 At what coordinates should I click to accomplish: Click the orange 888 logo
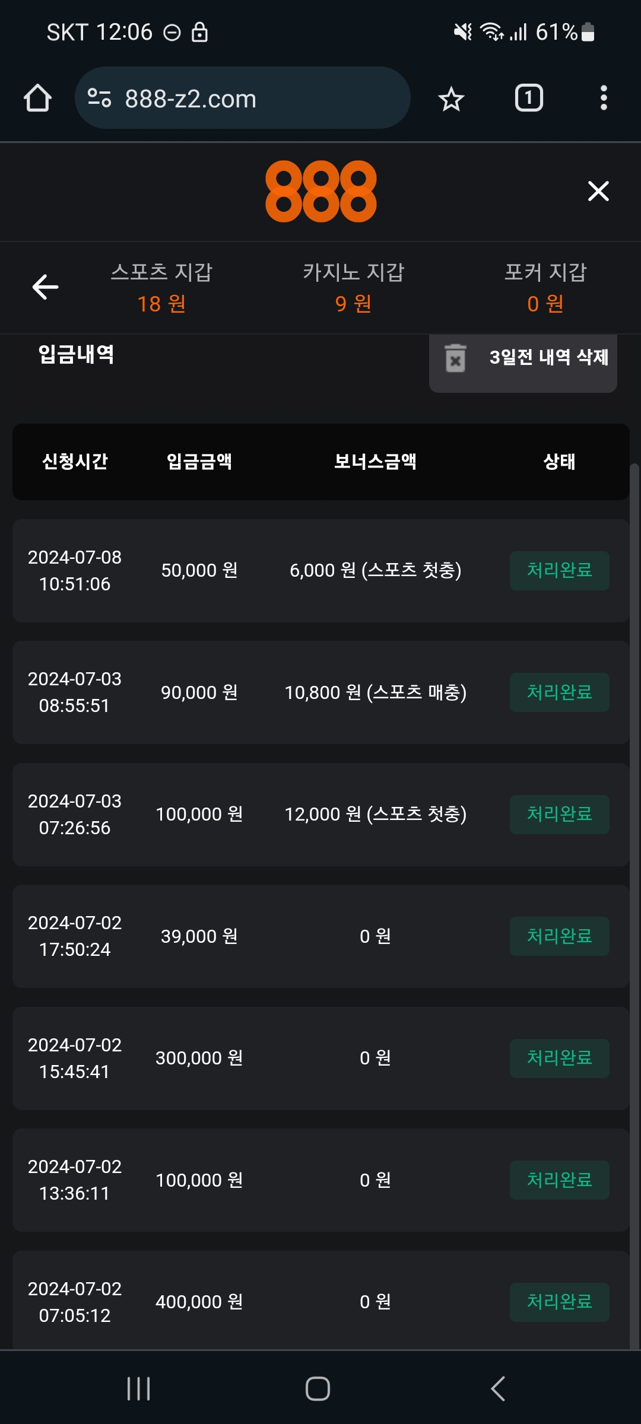[x=320, y=191]
